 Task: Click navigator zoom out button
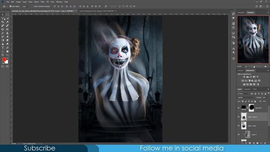(246, 67)
